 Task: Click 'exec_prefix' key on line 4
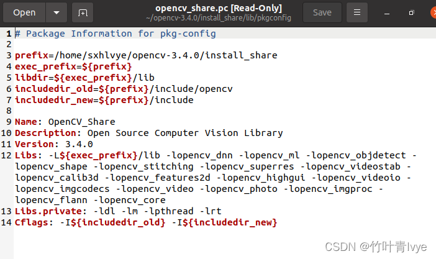click(x=45, y=66)
